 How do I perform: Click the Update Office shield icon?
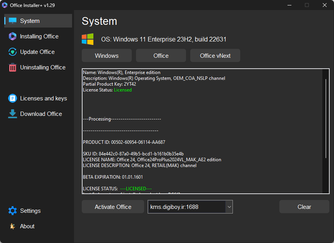pyautogui.click(x=12, y=52)
